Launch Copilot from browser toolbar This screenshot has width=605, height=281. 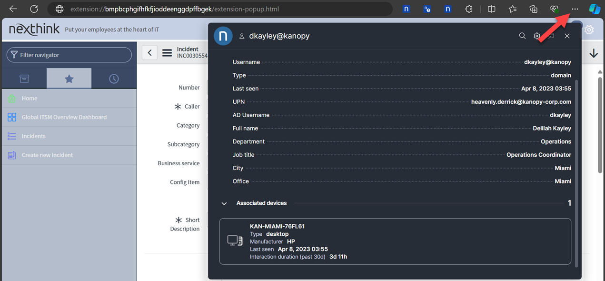coord(595,9)
